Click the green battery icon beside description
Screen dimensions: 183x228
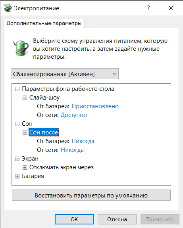click(21, 48)
